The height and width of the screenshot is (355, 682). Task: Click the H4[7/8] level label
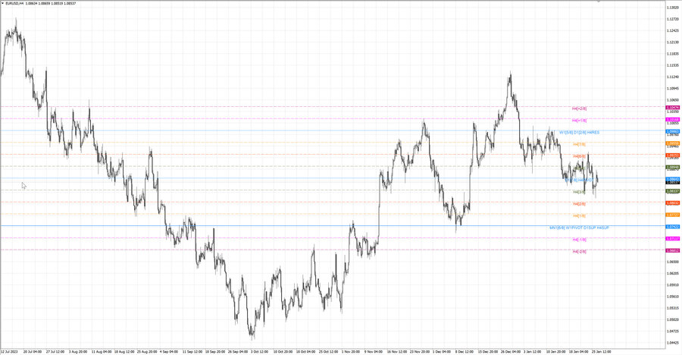click(580, 144)
